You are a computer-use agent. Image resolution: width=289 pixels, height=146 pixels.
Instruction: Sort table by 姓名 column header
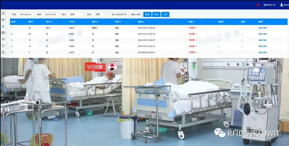[x=49, y=22]
